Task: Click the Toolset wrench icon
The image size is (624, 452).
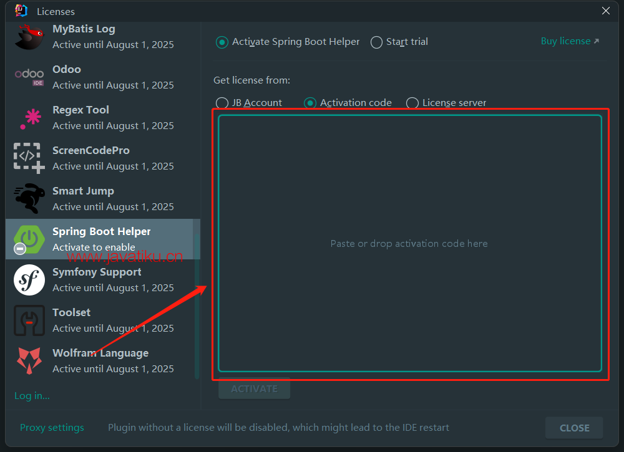Action: pos(29,320)
